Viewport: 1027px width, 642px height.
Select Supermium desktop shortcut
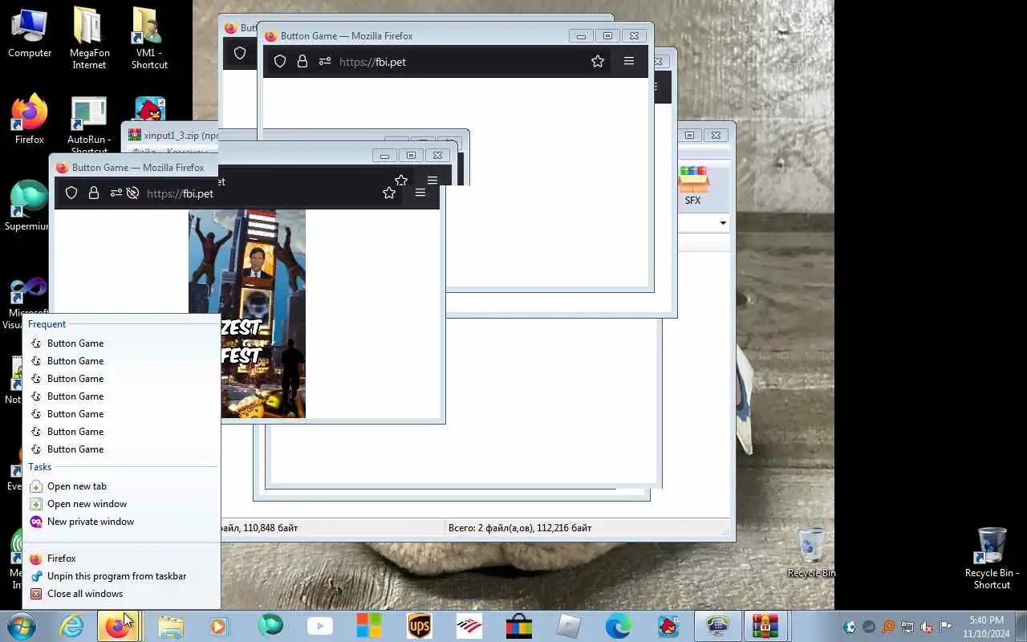pos(27,206)
